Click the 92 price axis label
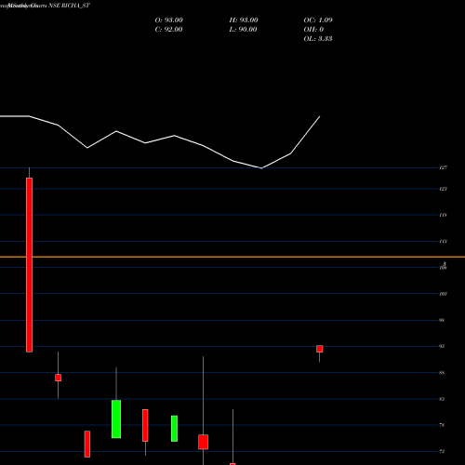 click(x=442, y=346)
